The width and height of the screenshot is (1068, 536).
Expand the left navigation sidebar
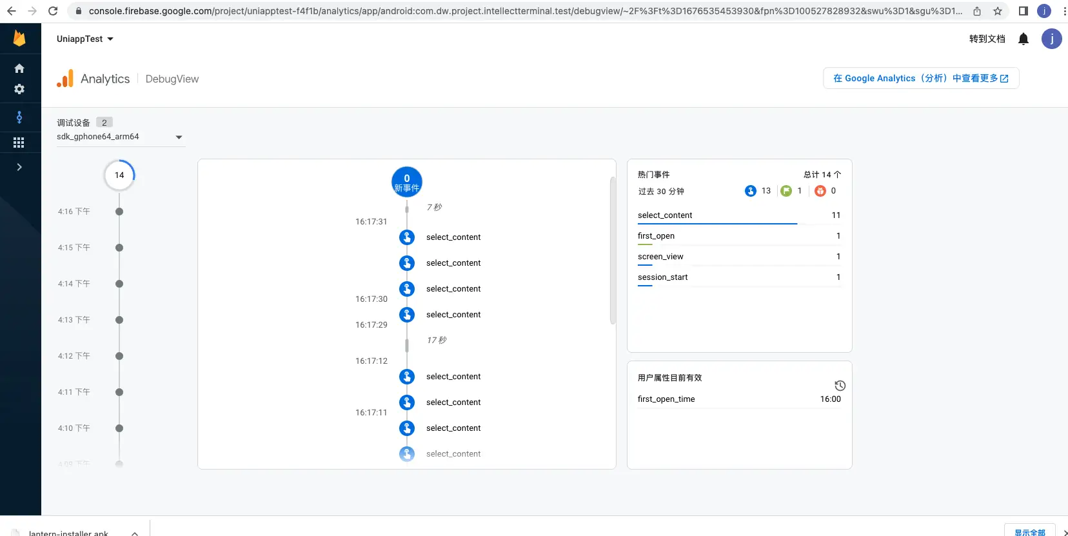(x=19, y=167)
